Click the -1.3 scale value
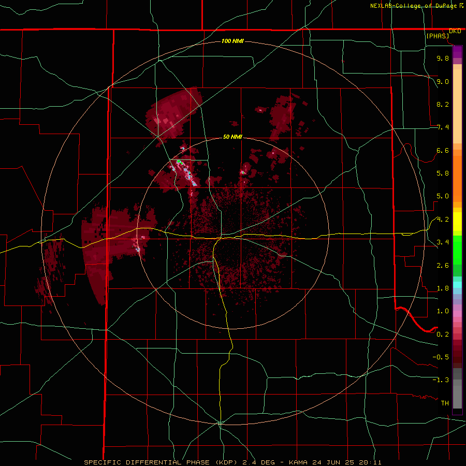This screenshot has width=466, height=466. coord(441,380)
